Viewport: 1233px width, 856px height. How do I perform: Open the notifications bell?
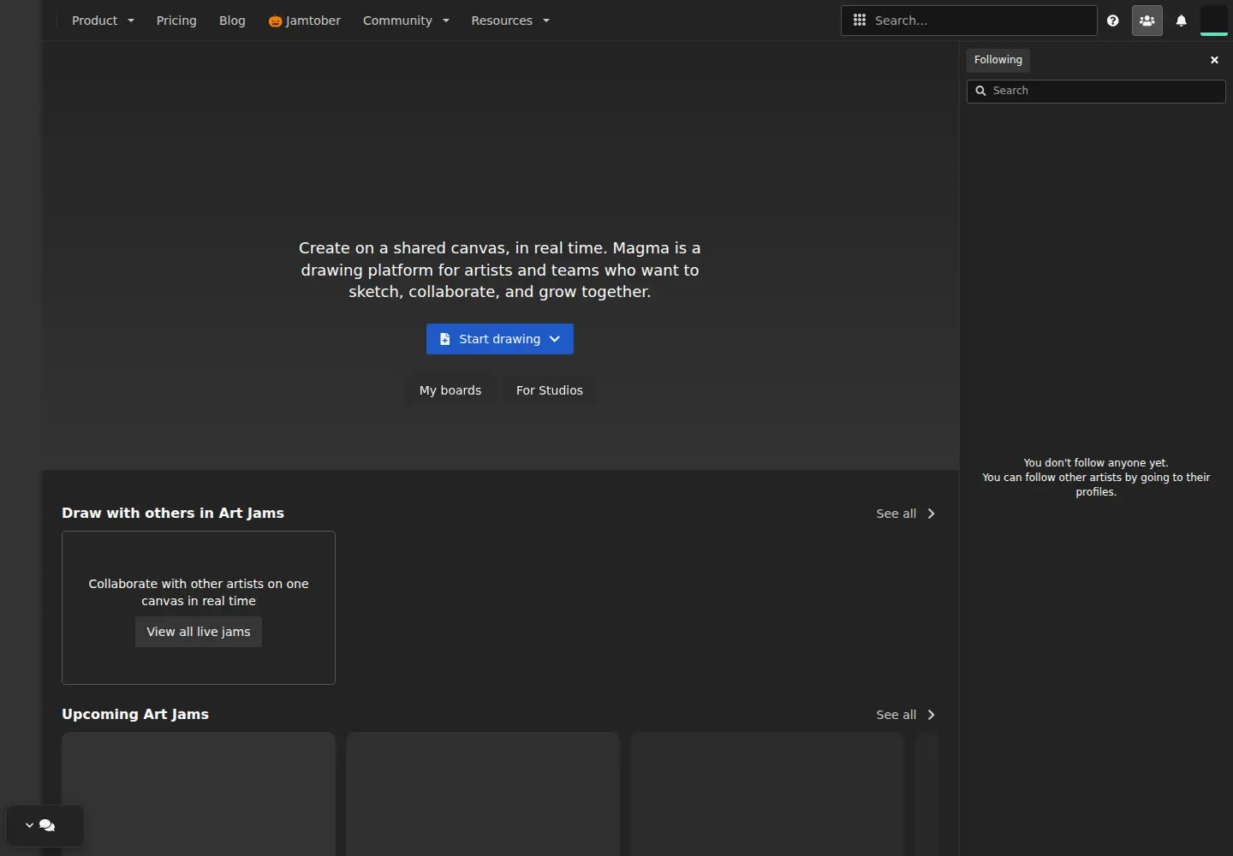coord(1181,21)
